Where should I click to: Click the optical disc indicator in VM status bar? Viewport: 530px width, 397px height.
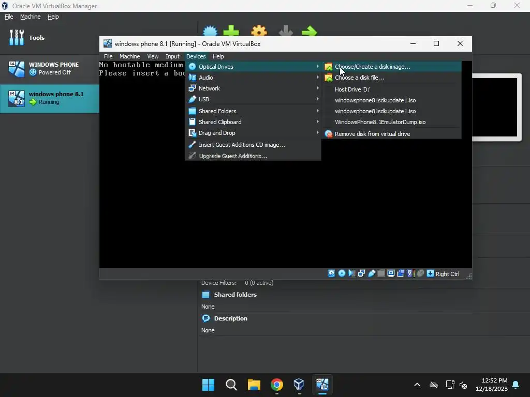342,273
